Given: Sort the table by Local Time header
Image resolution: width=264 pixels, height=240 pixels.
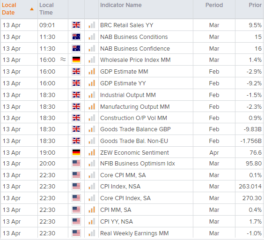Looking at the screenshot, I should coord(46,9).
